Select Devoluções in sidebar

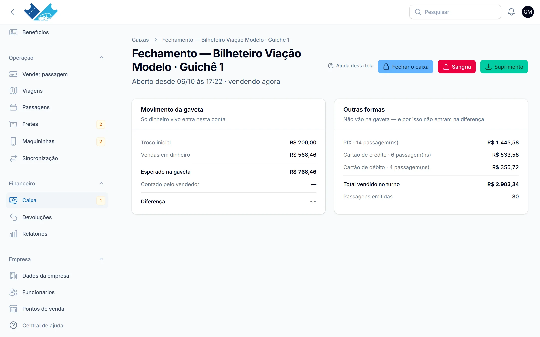[57, 217]
